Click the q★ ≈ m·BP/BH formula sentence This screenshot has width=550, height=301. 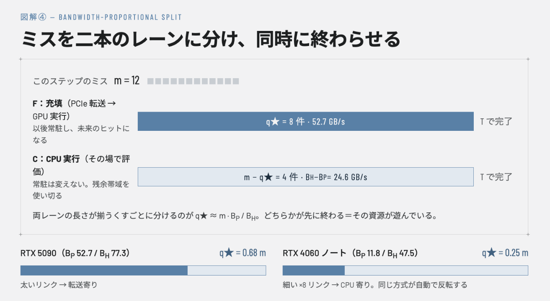pyautogui.click(x=235, y=217)
